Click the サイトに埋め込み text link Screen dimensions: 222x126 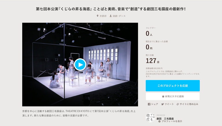point(189,104)
